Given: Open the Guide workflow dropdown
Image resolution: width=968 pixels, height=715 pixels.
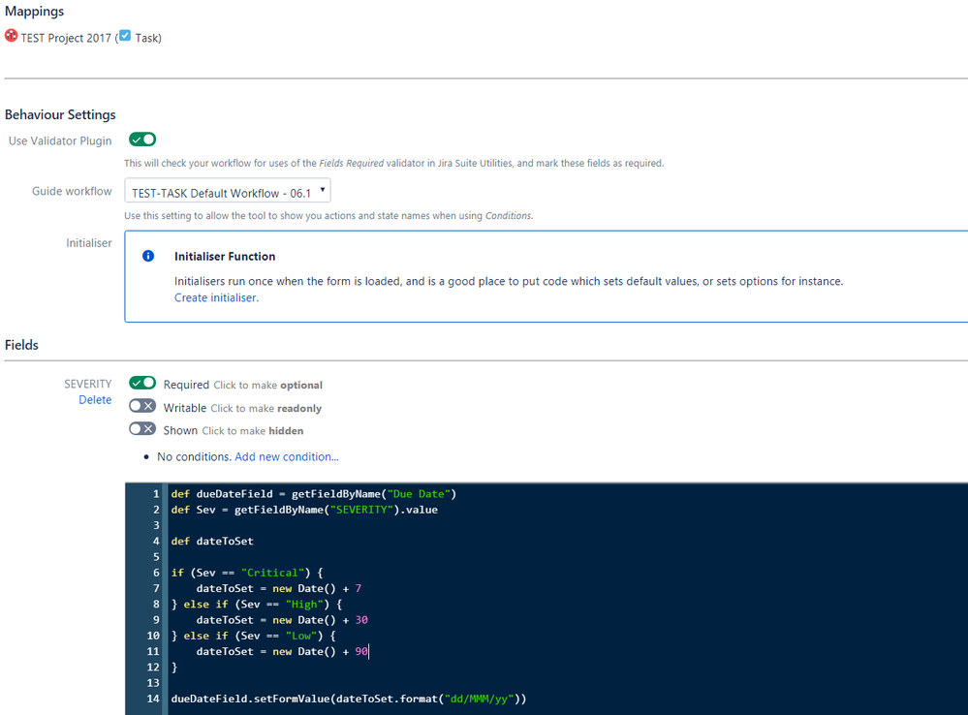Looking at the screenshot, I should (x=227, y=191).
